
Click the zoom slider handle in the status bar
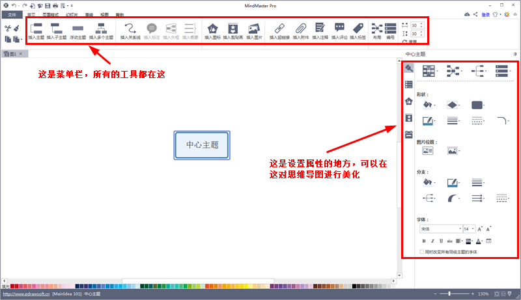(x=449, y=293)
